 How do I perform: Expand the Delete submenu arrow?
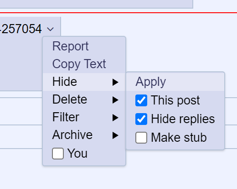(x=115, y=100)
